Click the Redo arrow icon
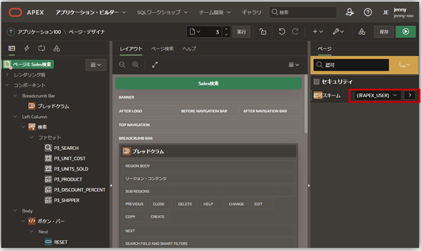Image resolution: width=421 pixels, height=251 pixels. tap(296, 32)
